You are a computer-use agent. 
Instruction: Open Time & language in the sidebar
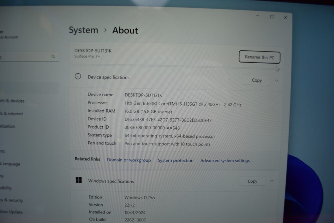tap(10, 164)
